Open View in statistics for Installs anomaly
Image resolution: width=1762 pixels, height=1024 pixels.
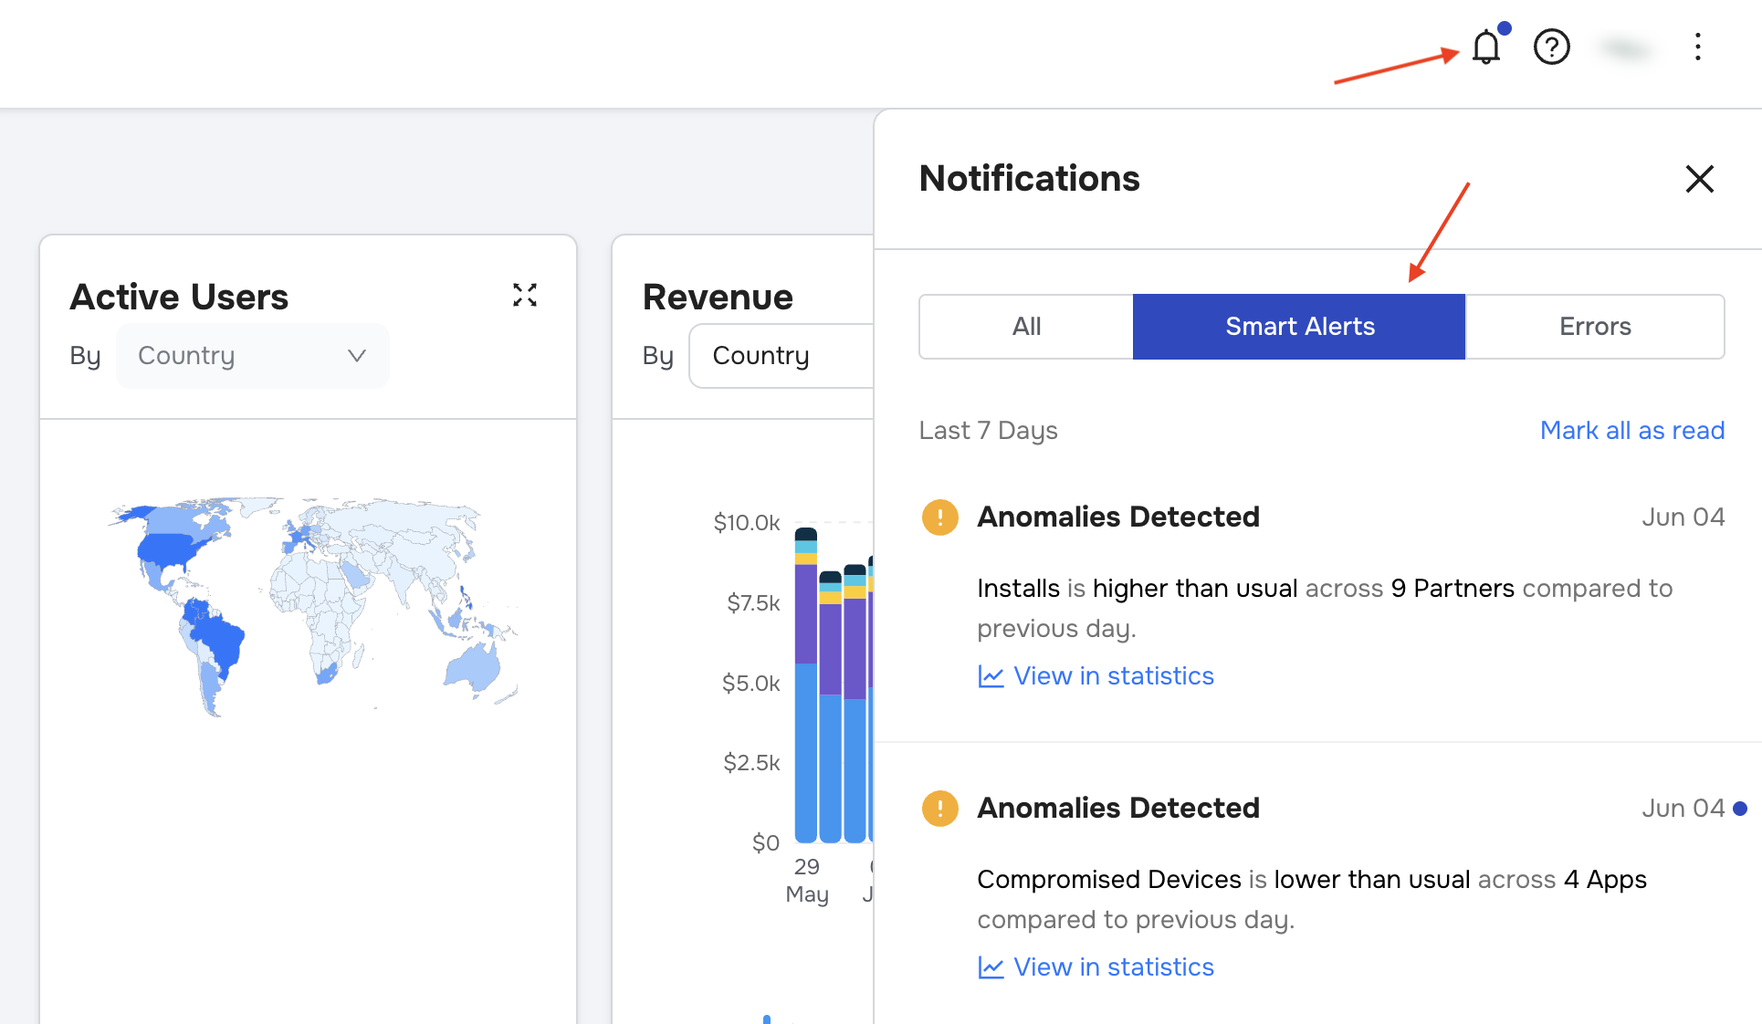(x=1114, y=675)
